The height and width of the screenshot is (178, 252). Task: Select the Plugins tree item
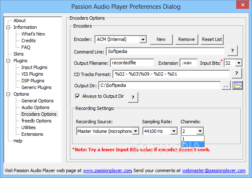click(x=20, y=61)
